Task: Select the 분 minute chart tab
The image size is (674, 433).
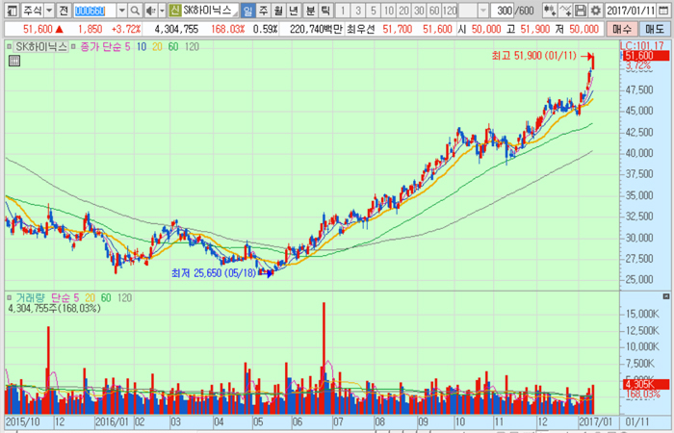Action: point(310,10)
